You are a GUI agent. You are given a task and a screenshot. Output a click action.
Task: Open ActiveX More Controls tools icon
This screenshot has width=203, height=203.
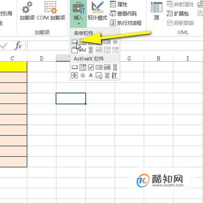pos(115,75)
